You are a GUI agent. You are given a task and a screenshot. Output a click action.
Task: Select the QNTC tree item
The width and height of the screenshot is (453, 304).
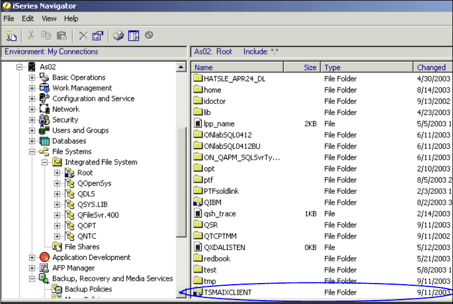87,236
